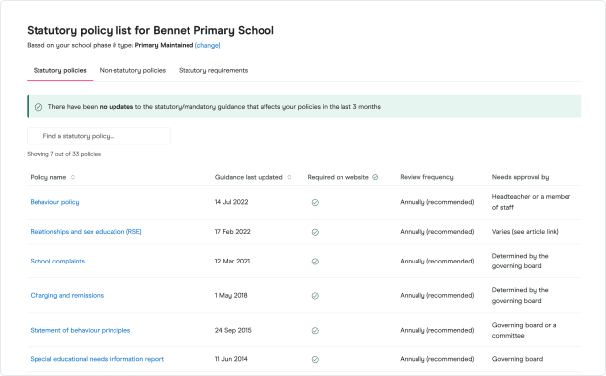Image resolution: width=606 pixels, height=376 pixels.
Task: Click the check icon next to Required on website
Action: tap(375, 177)
